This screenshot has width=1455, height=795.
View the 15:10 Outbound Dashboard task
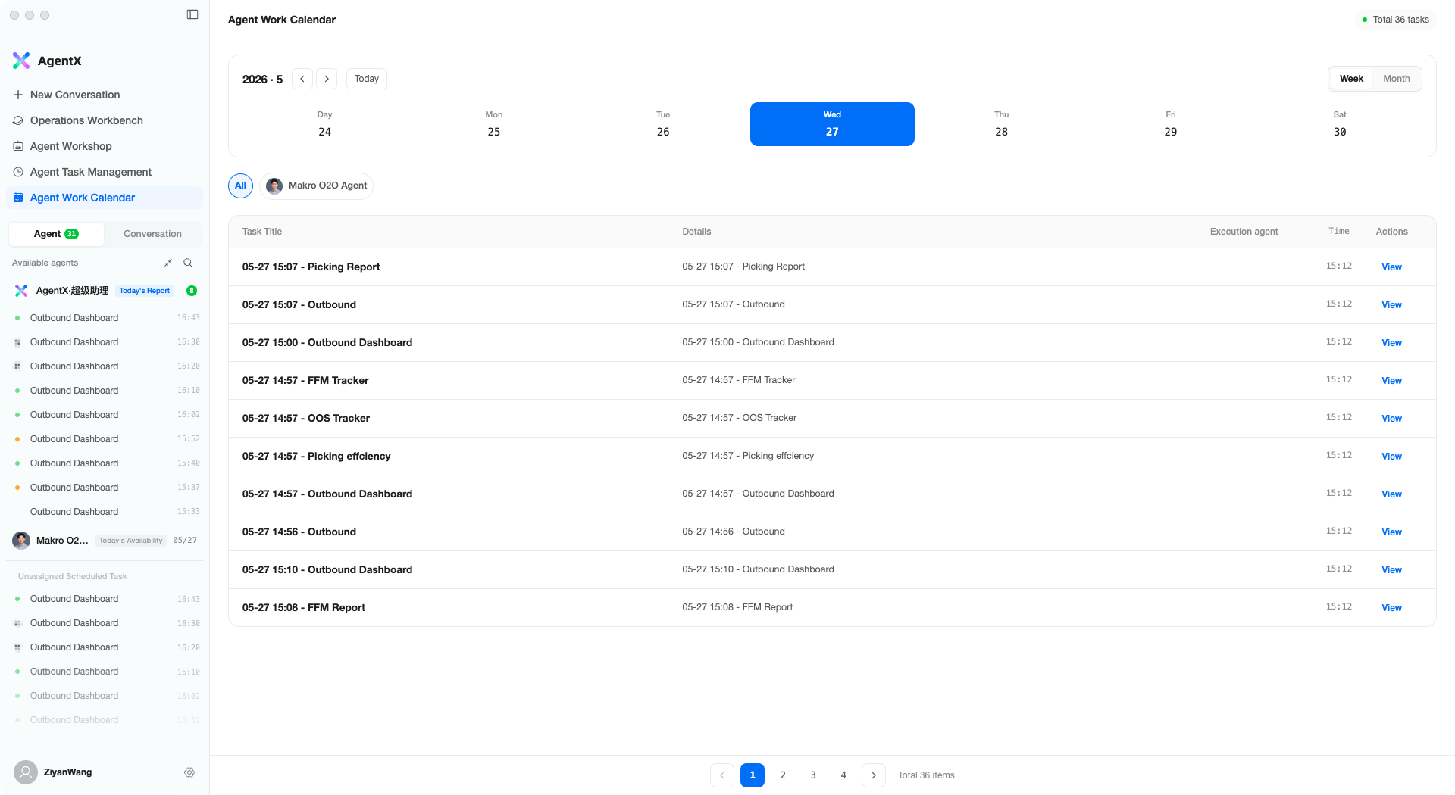1391,570
